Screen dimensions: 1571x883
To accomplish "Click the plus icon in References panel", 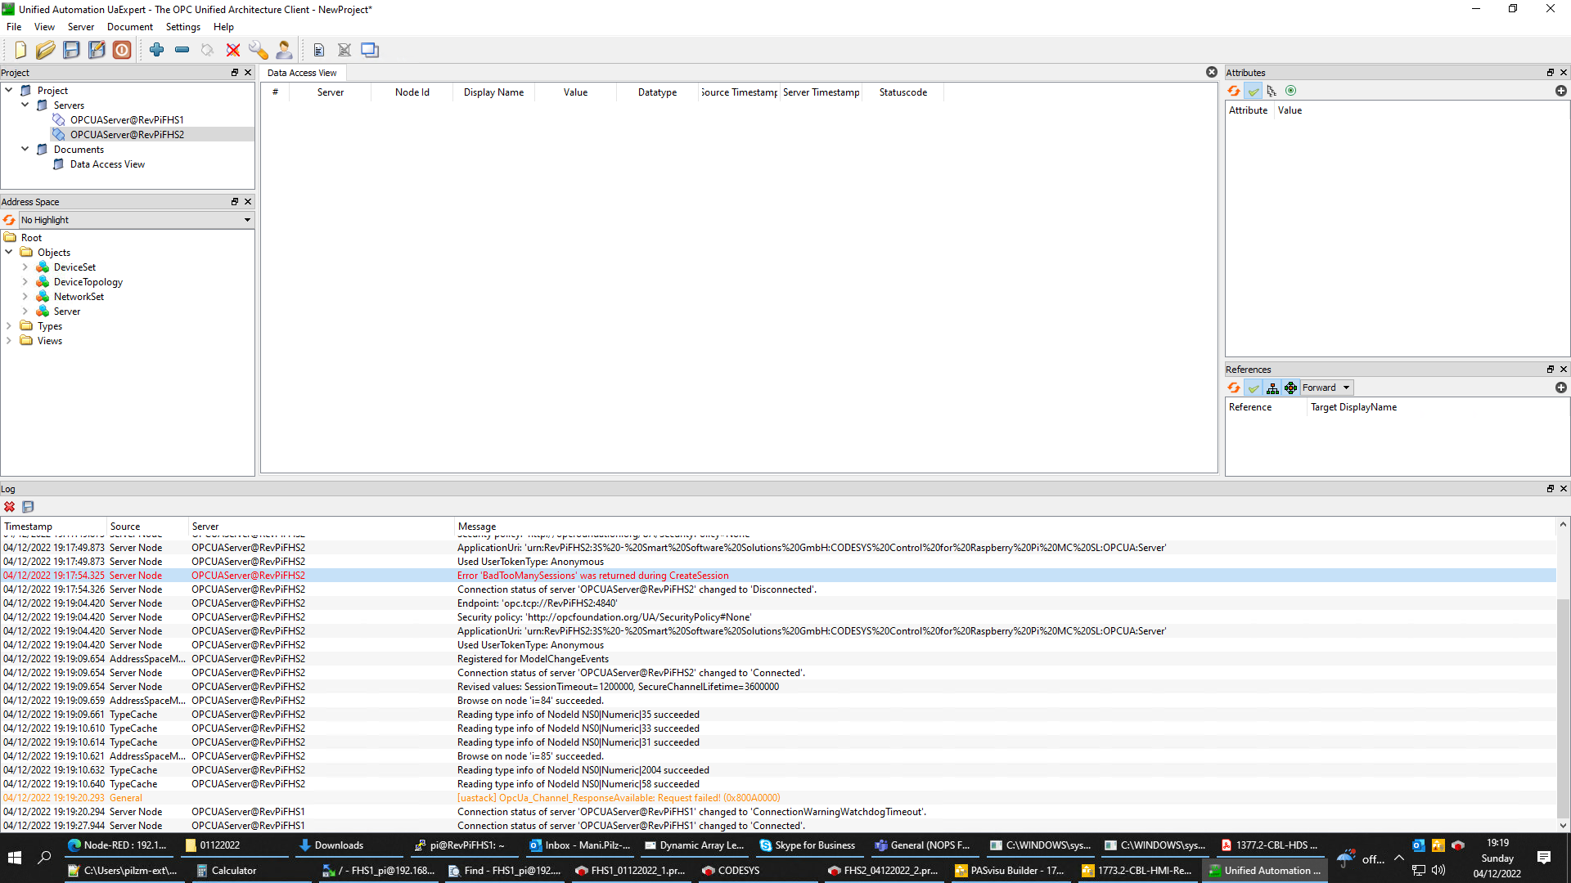I will coord(1561,388).
